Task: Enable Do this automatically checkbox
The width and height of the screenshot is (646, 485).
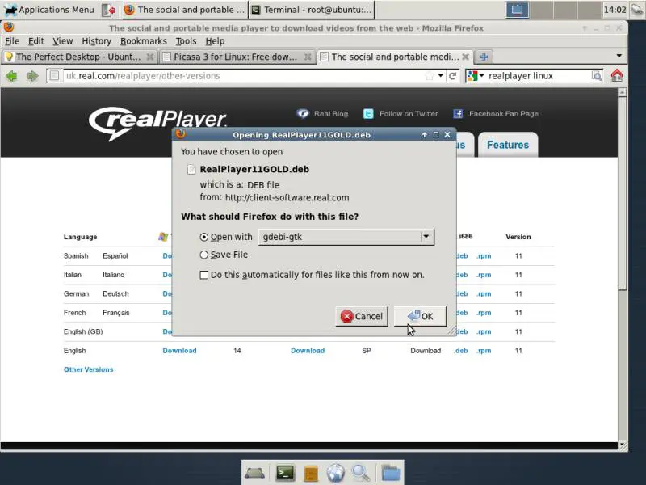Action: coord(204,275)
